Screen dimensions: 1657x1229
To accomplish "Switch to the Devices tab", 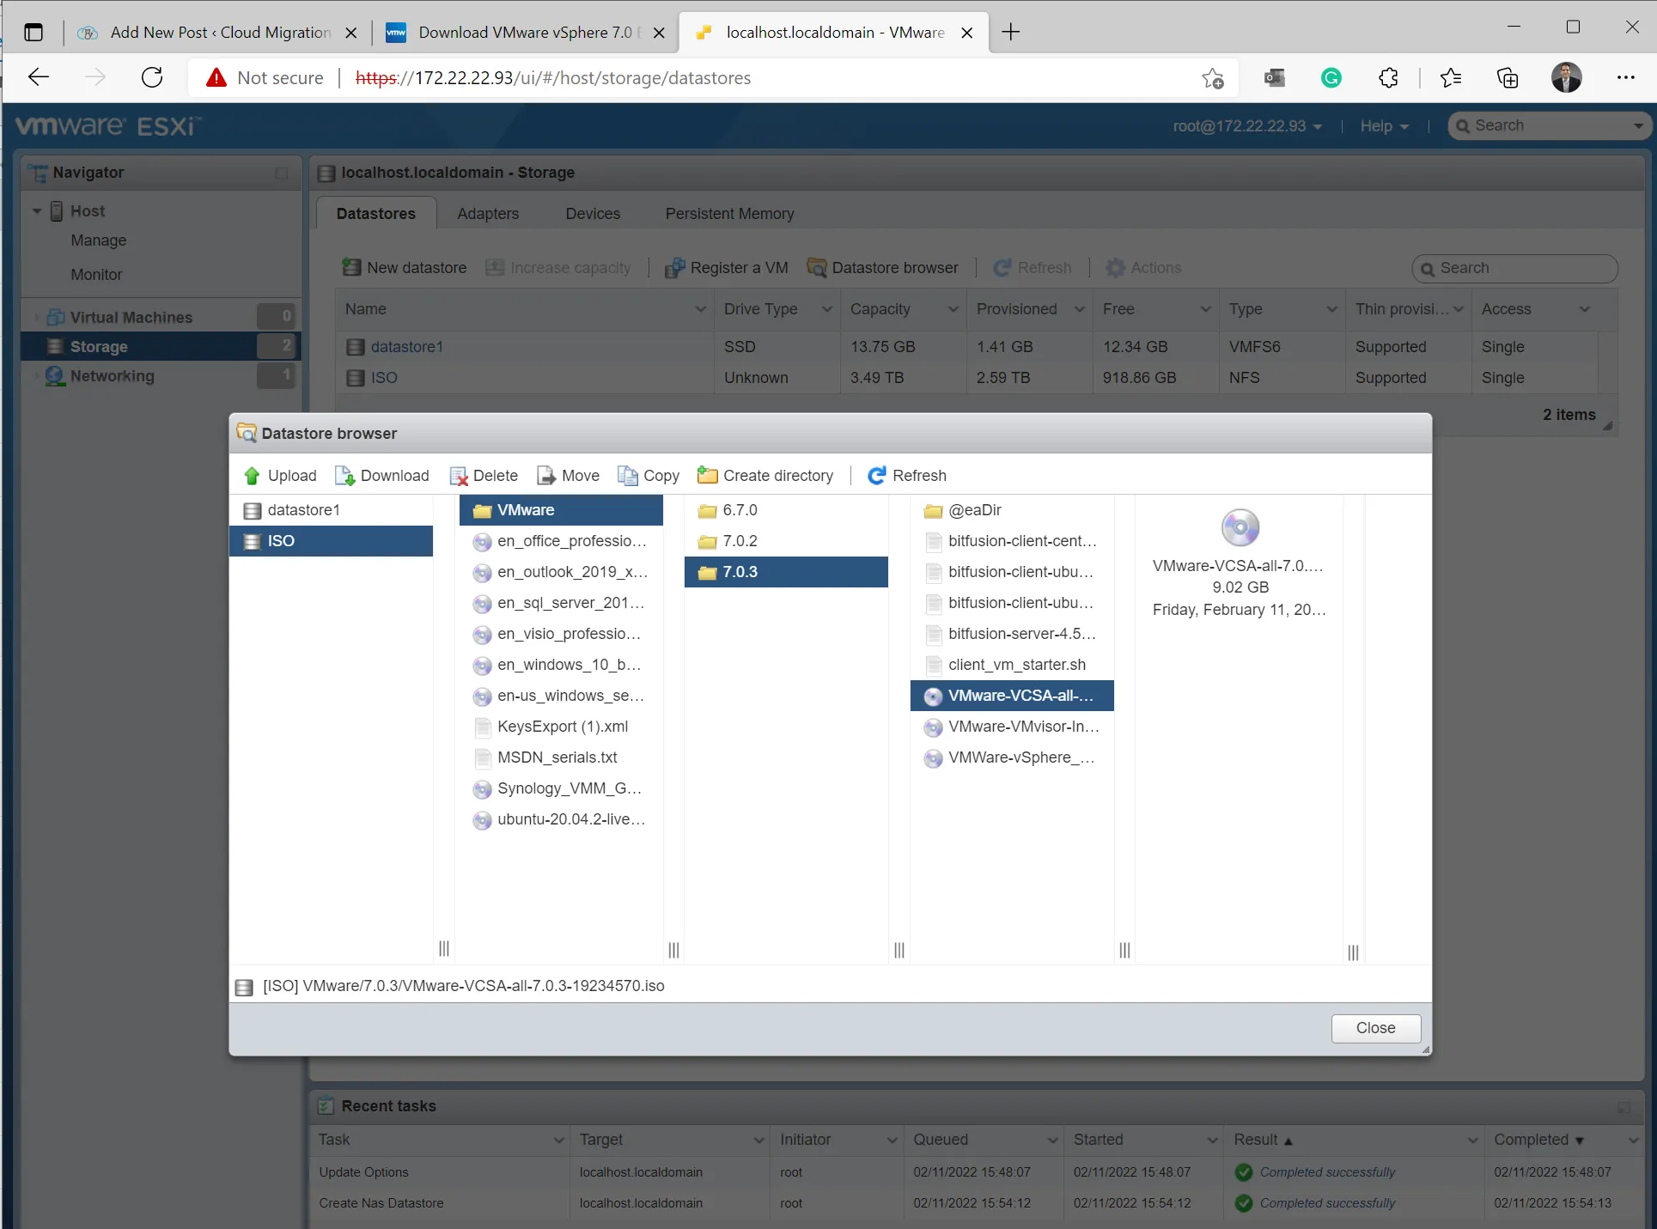I will 593,213.
